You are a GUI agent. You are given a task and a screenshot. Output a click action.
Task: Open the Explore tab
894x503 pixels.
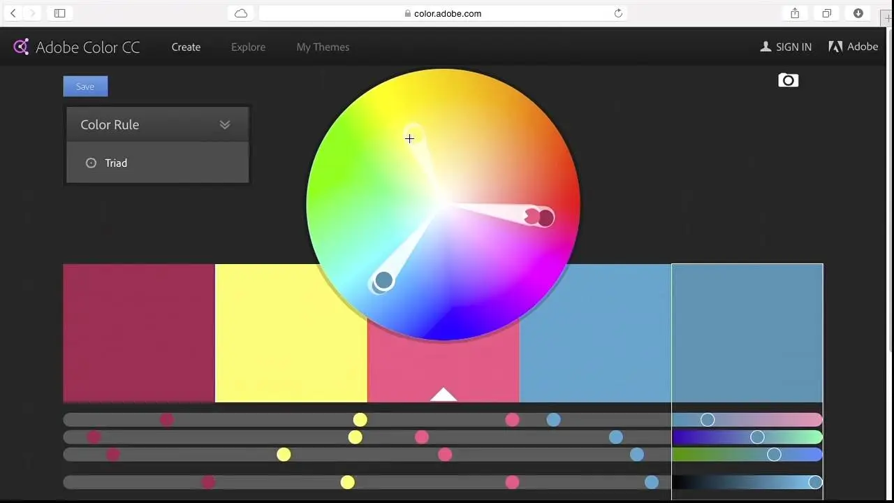(x=248, y=47)
